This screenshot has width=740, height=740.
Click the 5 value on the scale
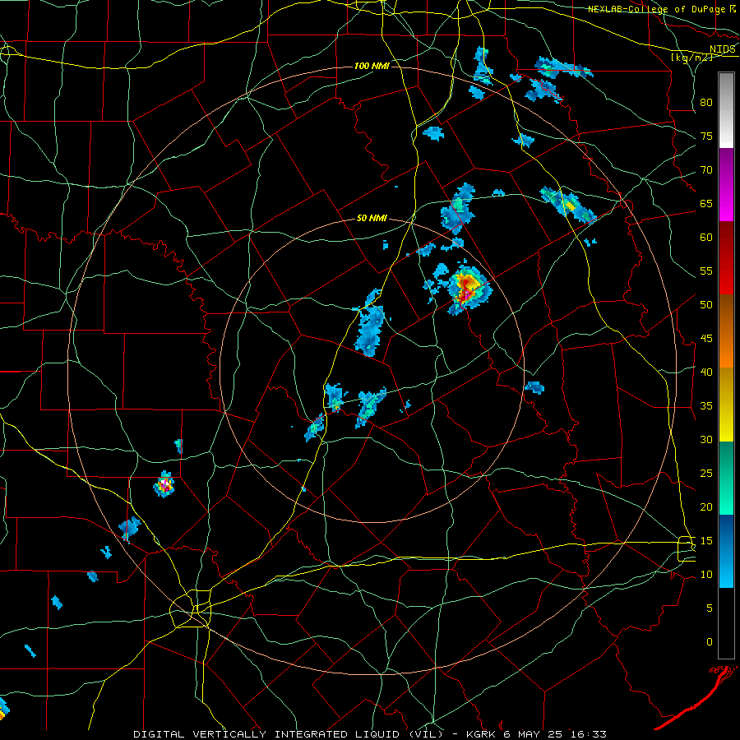(x=710, y=608)
